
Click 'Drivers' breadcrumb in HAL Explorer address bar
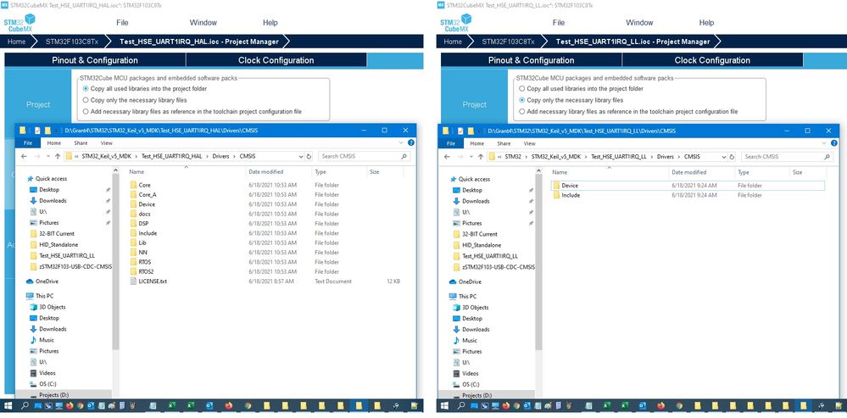(x=220, y=156)
